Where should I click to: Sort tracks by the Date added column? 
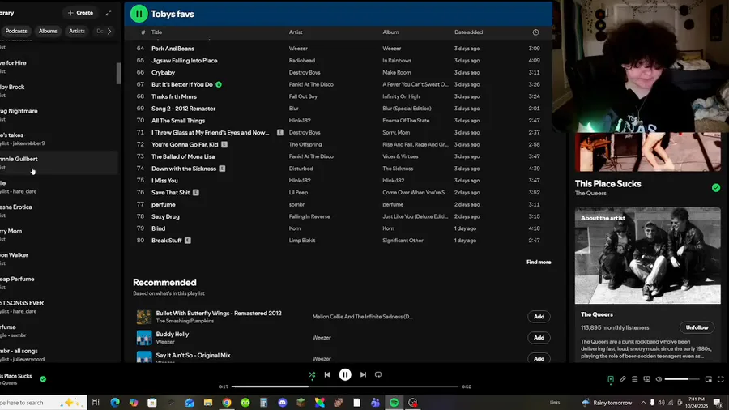pyautogui.click(x=469, y=32)
